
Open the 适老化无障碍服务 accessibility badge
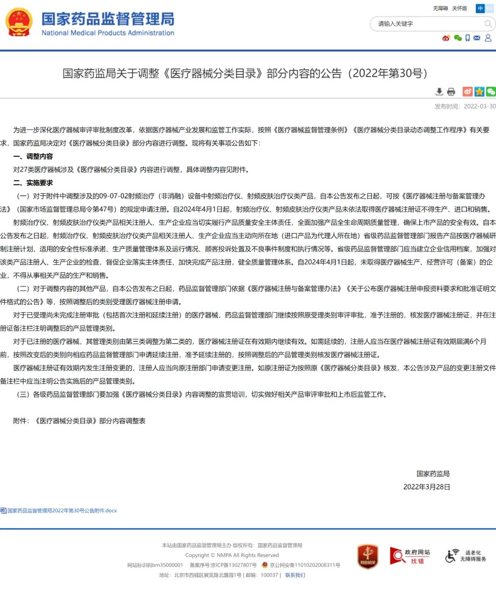coord(466,556)
